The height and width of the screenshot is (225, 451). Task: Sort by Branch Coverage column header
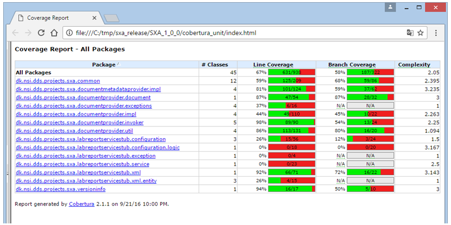pyautogui.click(x=351, y=64)
